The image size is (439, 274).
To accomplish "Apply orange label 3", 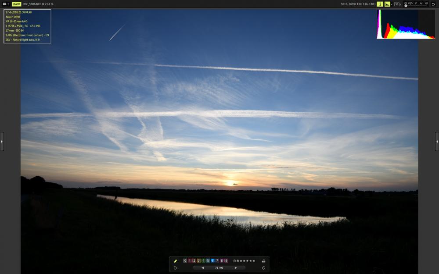I will (x=199, y=260).
